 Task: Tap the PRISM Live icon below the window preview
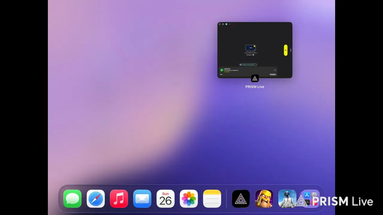(x=255, y=78)
